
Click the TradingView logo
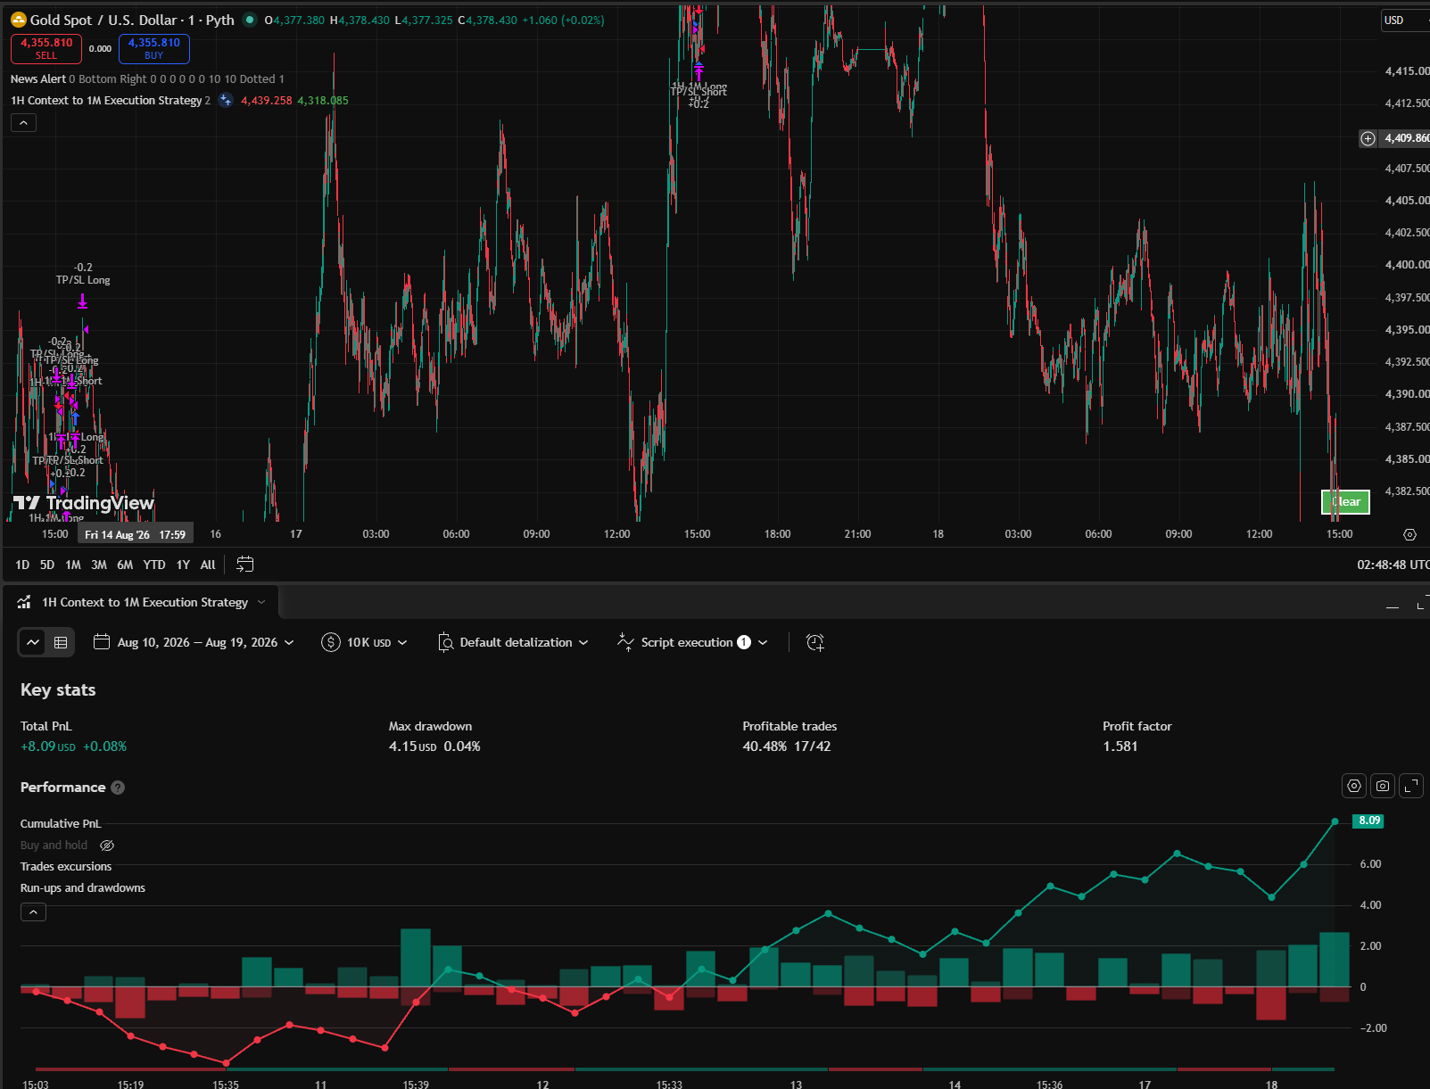point(84,503)
